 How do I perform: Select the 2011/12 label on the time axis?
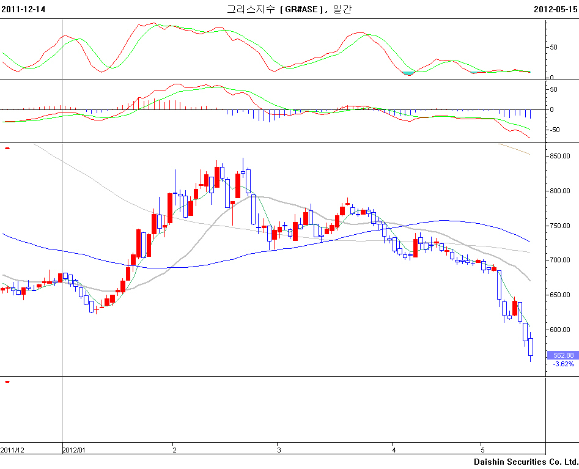[12, 450]
